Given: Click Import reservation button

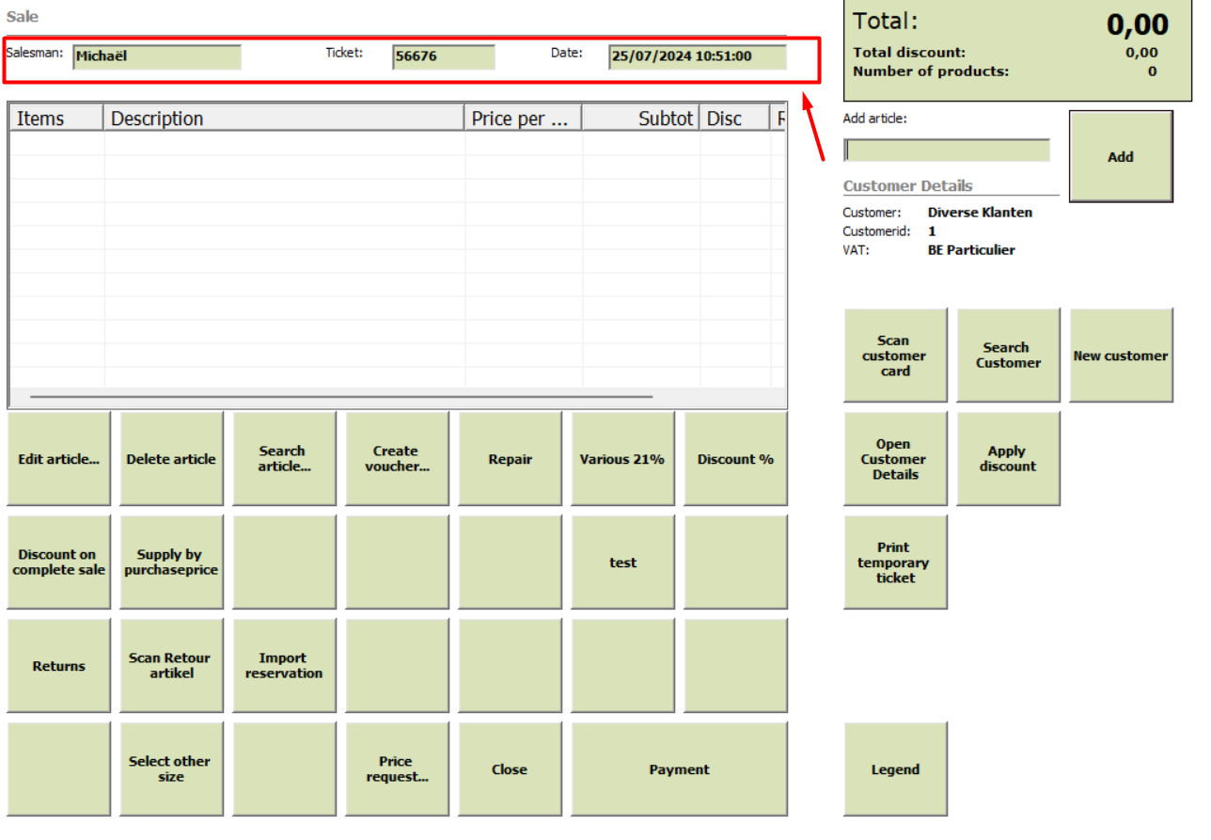Looking at the screenshot, I should (x=285, y=666).
